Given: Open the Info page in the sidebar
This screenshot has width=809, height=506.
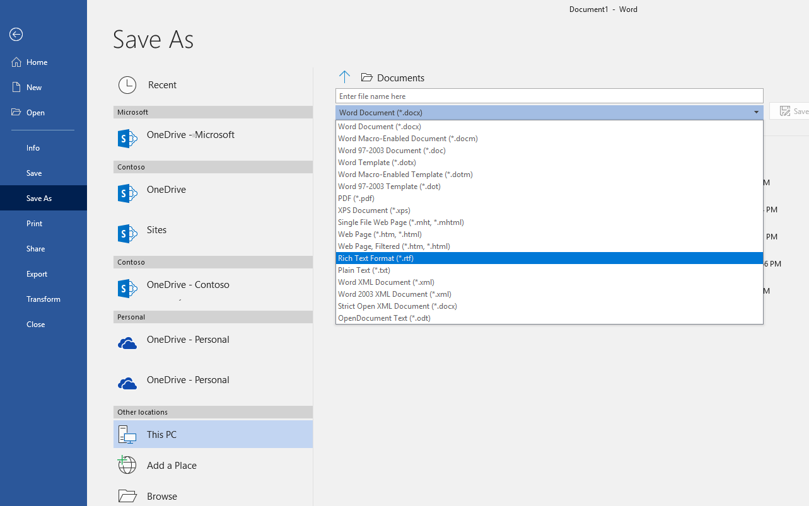Looking at the screenshot, I should [44, 148].
